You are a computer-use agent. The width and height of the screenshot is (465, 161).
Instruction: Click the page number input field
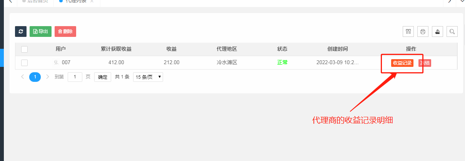(75, 77)
